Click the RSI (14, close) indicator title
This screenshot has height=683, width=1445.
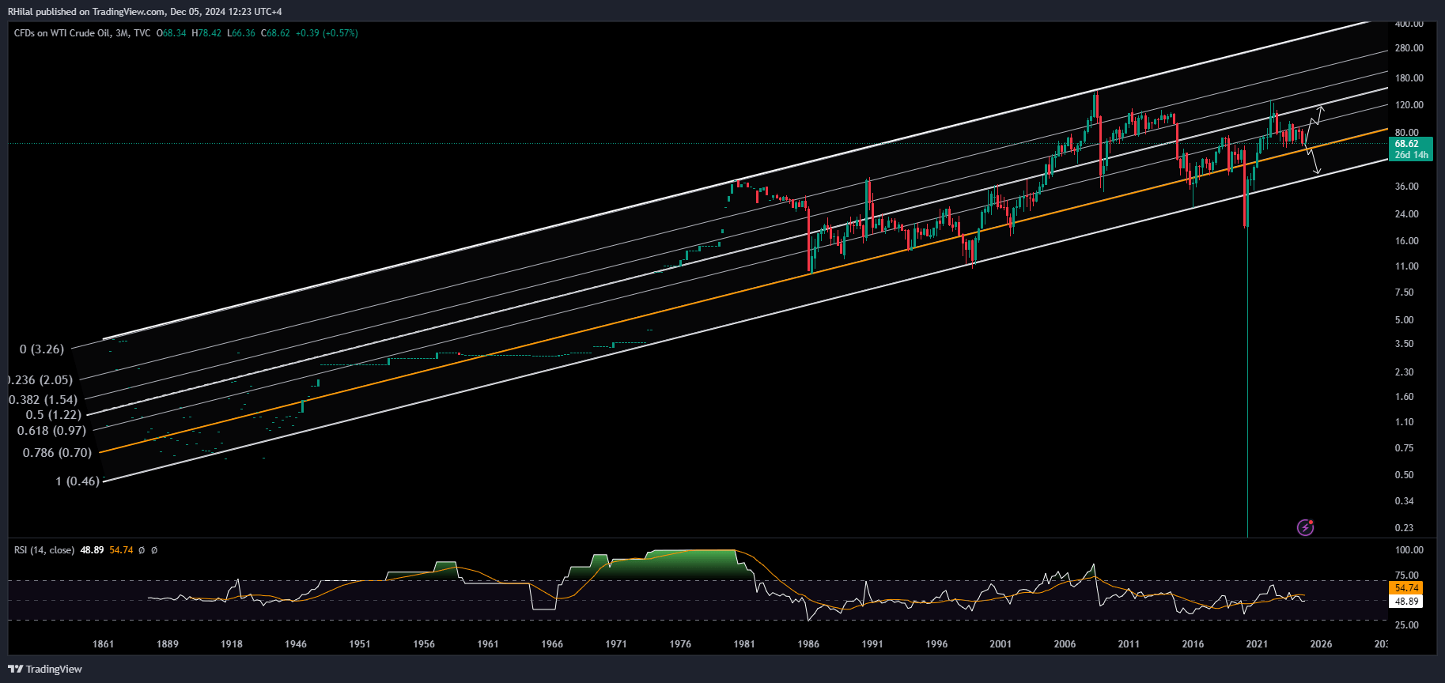pyautogui.click(x=44, y=550)
